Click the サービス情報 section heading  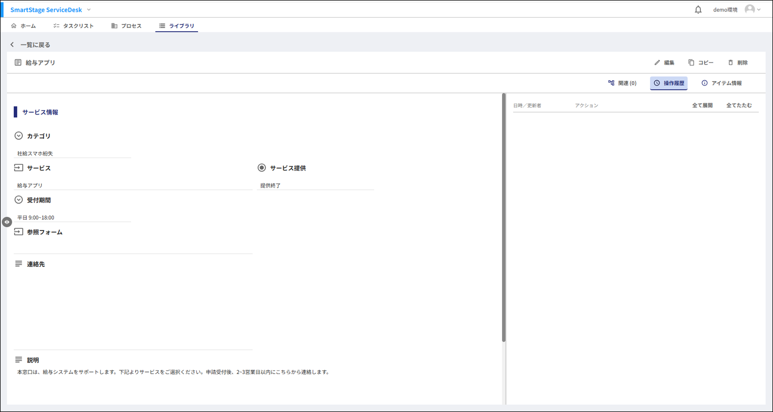[40, 112]
